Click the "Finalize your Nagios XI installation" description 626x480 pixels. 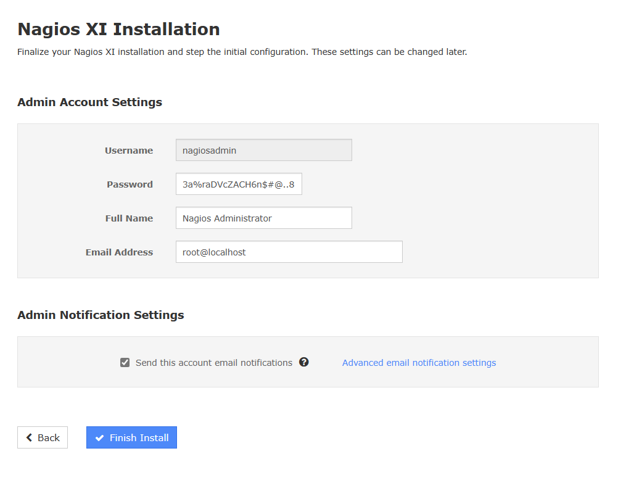coord(242,52)
